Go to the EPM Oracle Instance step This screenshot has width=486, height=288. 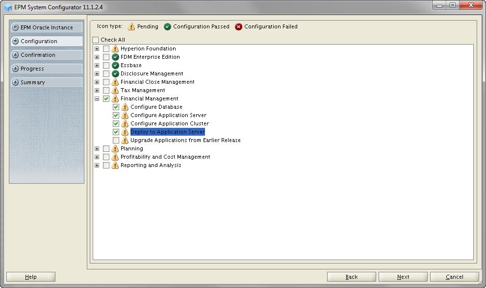47,27
